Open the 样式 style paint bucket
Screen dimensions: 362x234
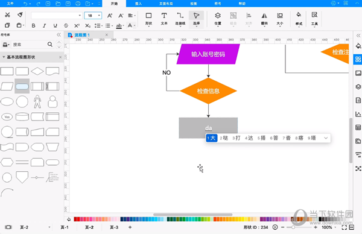click(299, 19)
